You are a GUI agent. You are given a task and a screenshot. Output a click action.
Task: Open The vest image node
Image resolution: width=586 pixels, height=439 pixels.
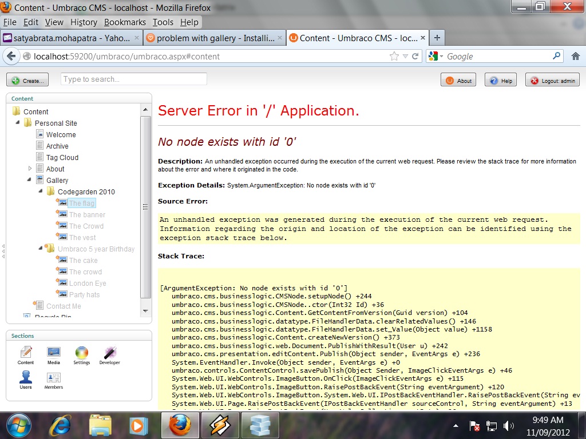click(82, 237)
